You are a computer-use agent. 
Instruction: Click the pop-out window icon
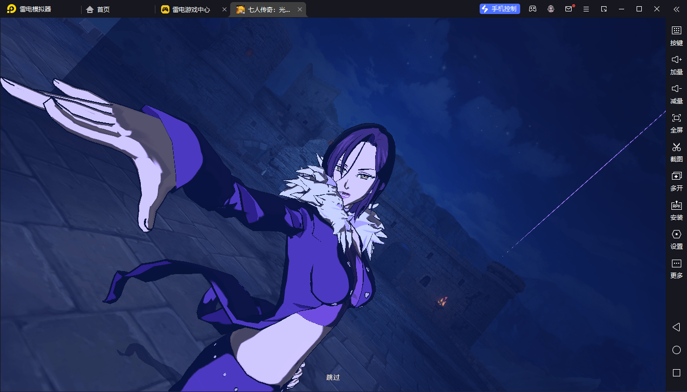coord(604,9)
